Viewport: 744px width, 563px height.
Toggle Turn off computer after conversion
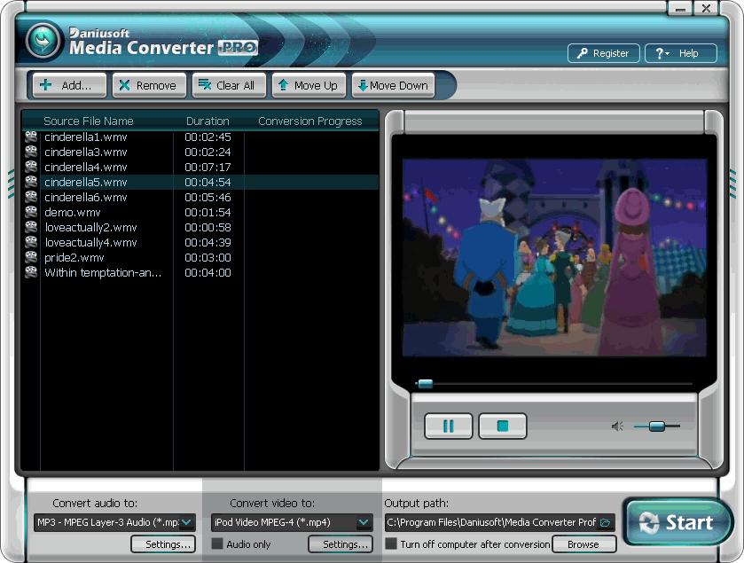[391, 543]
